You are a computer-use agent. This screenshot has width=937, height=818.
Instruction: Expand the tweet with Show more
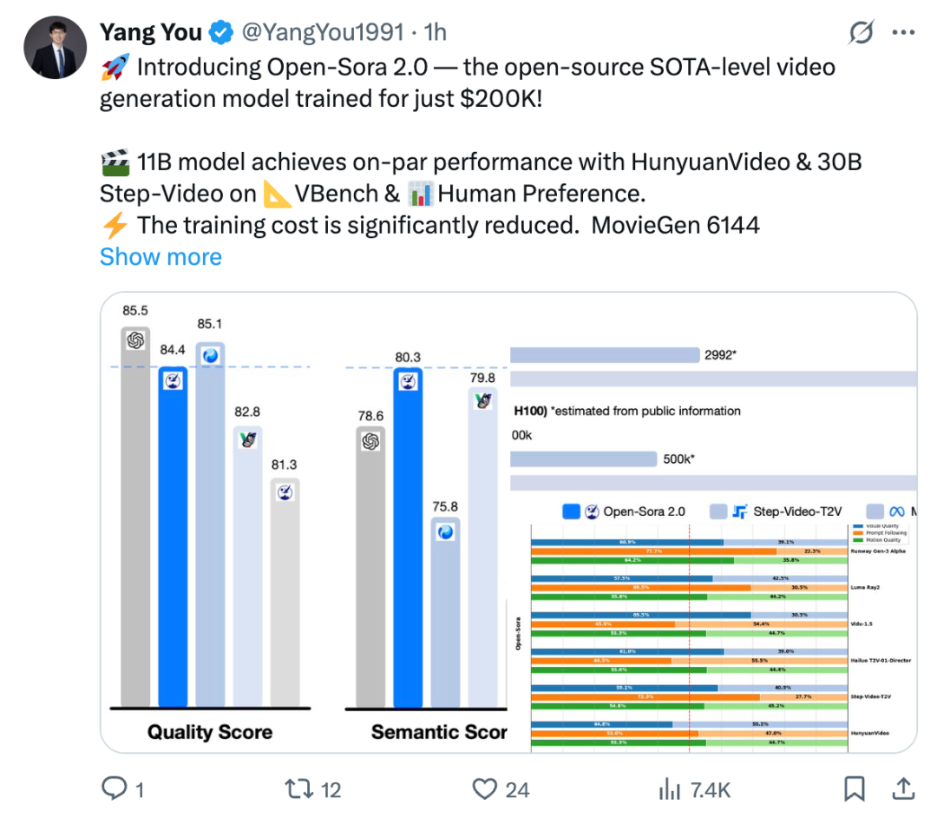click(x=161, y=256)
